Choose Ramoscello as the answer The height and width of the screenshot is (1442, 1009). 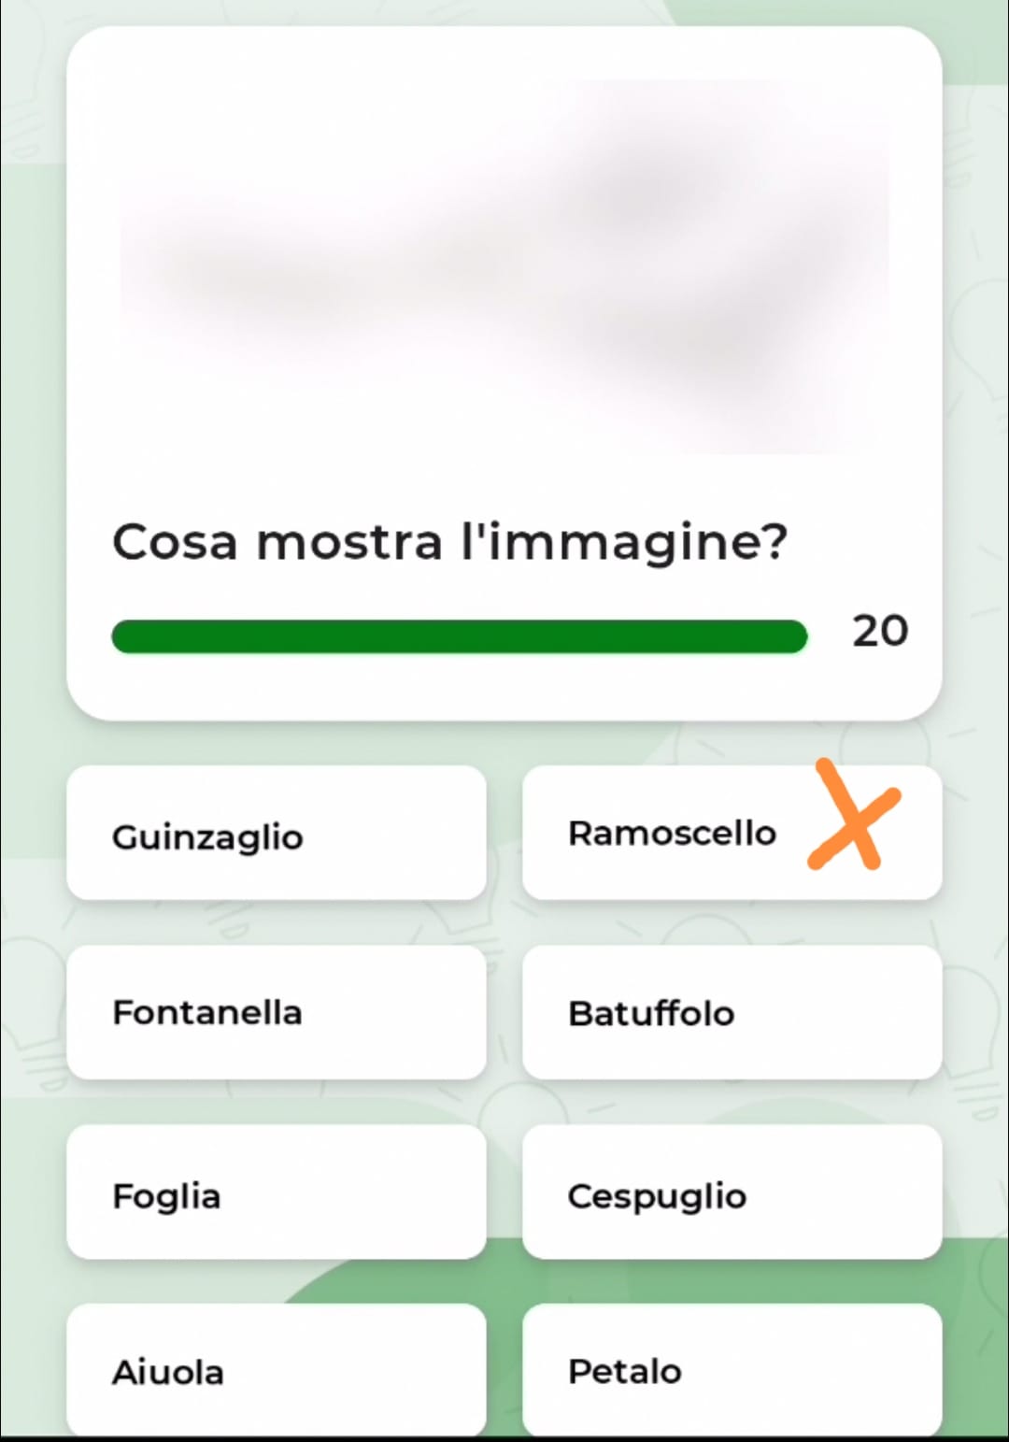click(672, 833)
